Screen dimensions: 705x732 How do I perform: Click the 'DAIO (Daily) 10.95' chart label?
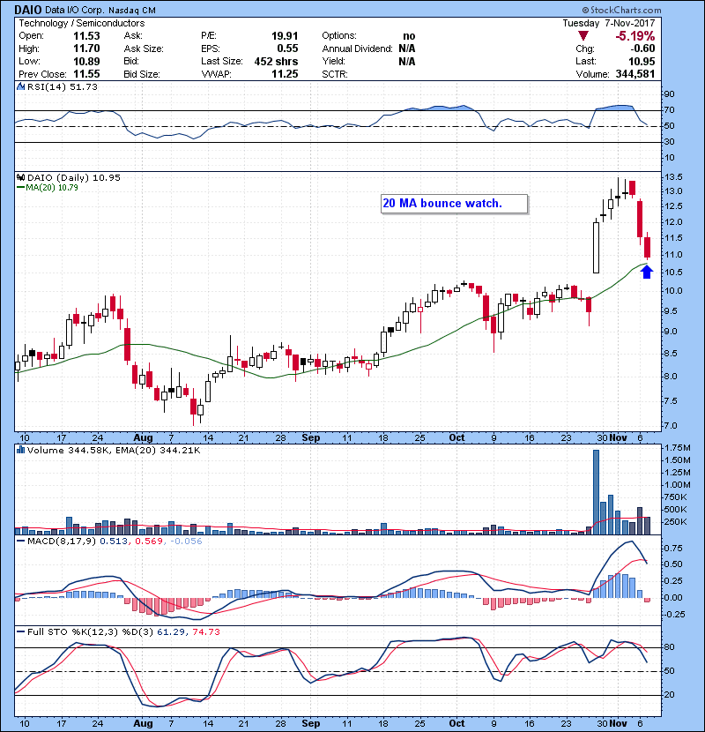click(x=74, y=178)
